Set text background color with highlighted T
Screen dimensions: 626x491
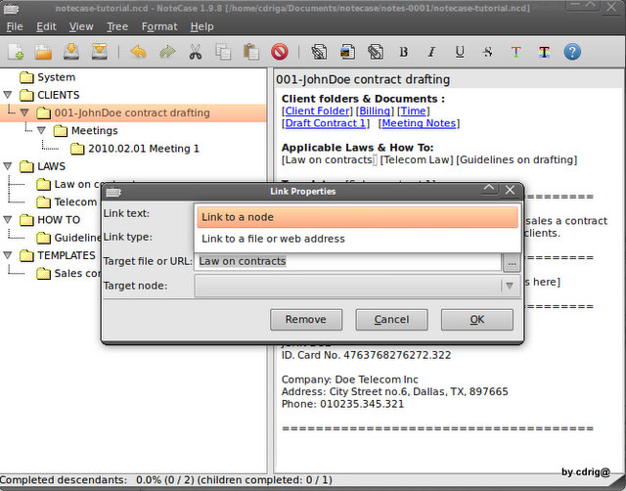pyautogui.click(x=544, y=52)
